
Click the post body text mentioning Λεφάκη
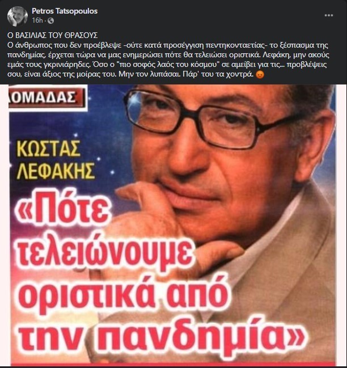pyautogui.click(x=168, y=60)
